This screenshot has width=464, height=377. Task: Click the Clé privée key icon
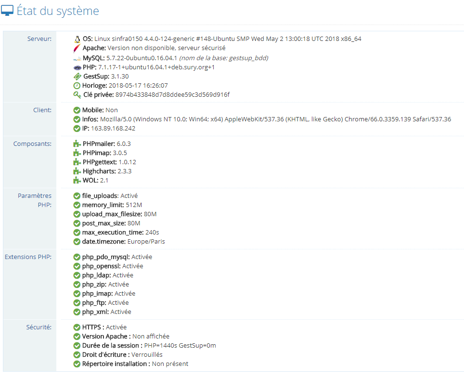77,95
